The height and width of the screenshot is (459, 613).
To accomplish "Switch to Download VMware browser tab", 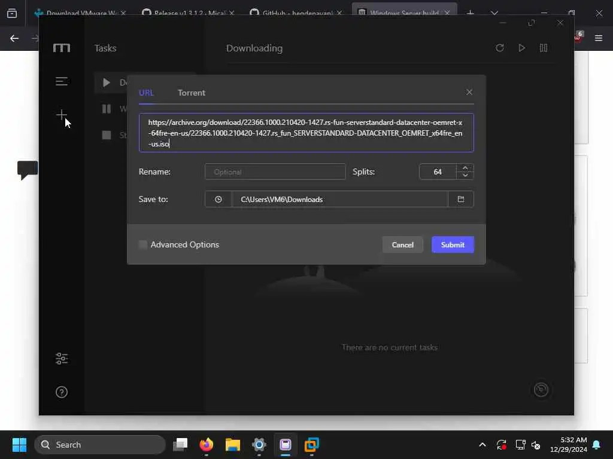I will pyautogui.click(x=80, y=13).
